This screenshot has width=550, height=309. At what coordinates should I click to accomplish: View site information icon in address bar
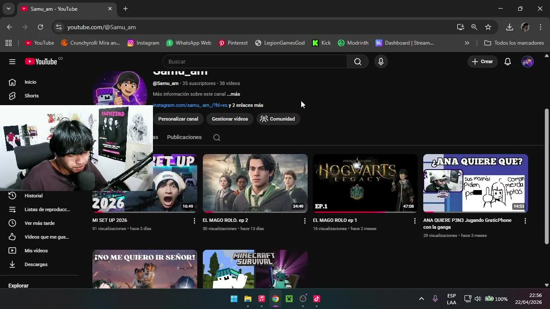pyautogui.click(x=59, y=27)
